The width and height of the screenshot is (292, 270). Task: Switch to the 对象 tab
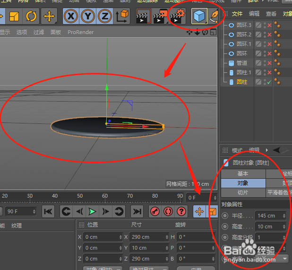[243, 183]
